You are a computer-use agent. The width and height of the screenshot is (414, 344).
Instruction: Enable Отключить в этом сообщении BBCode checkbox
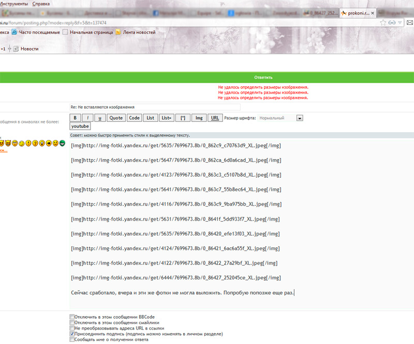click(71, 317)
